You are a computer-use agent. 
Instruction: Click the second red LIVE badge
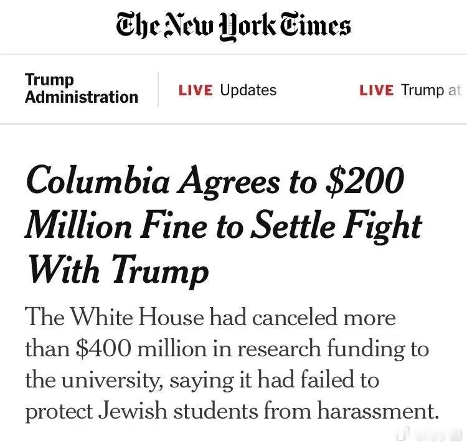point(377,90)
